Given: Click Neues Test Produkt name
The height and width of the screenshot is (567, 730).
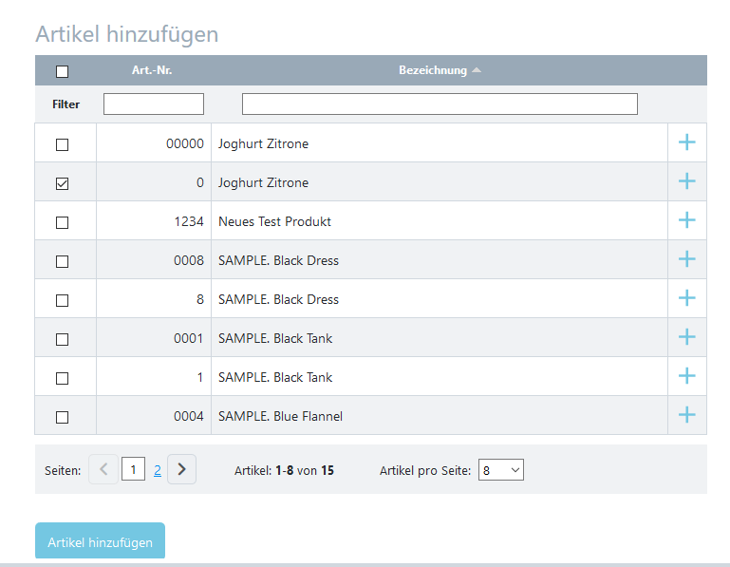Looking at the screenshot, I should (x=274, y=221).
